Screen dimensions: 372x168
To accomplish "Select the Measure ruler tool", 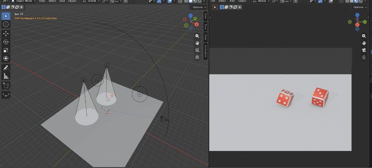I will (x=6, y=76).
